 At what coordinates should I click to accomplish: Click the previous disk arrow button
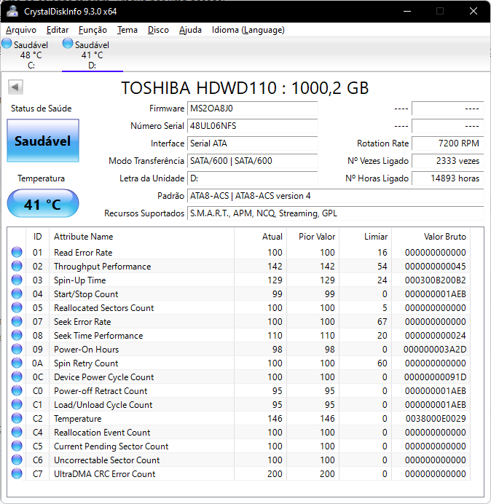pos(15,87)
